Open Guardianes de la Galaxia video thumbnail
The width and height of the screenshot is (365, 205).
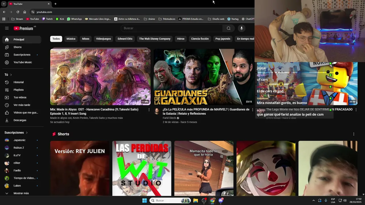click(x=204, y=77)
